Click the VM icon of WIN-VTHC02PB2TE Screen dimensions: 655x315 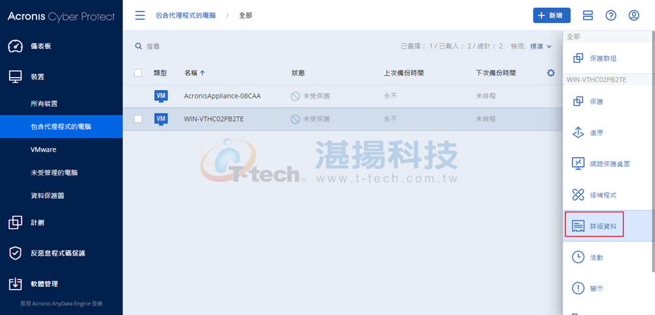pyautogui.click(x=161, y=119)
